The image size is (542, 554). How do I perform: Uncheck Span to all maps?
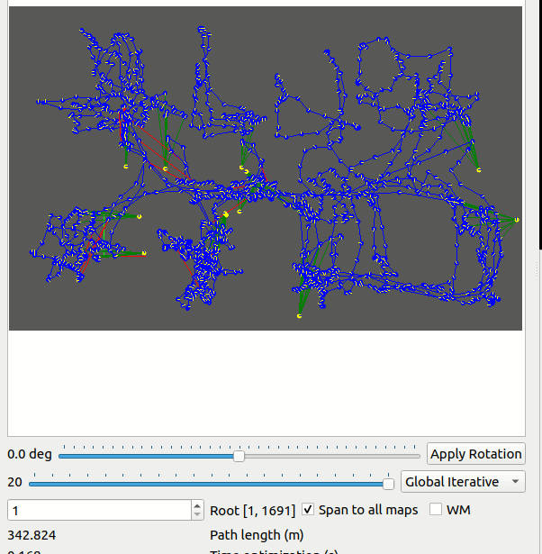click(x=308, y=510)
